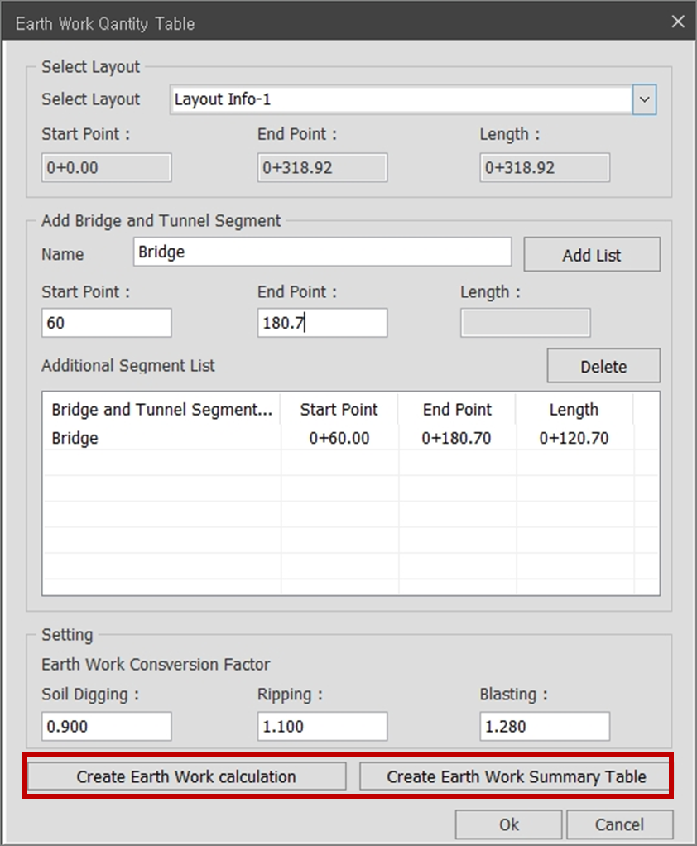Close the Earth Work Qantity Table window

tap(678, 22)
